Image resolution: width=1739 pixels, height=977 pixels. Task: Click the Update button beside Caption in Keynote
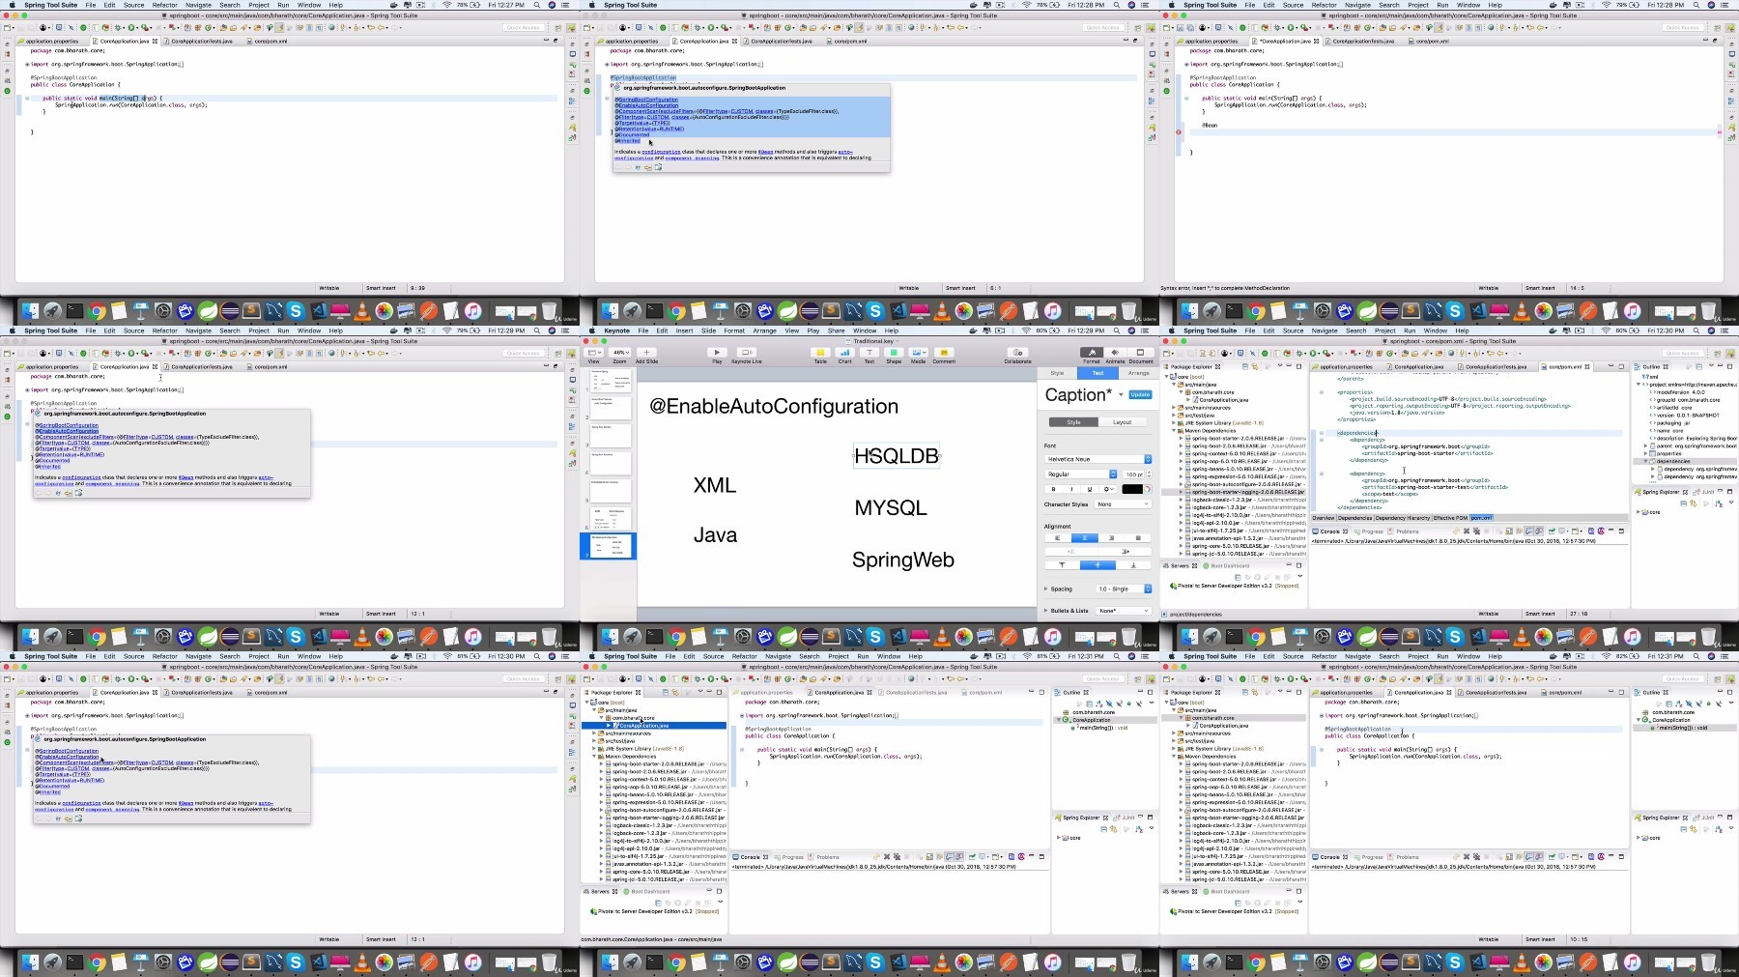[1140, 394]
